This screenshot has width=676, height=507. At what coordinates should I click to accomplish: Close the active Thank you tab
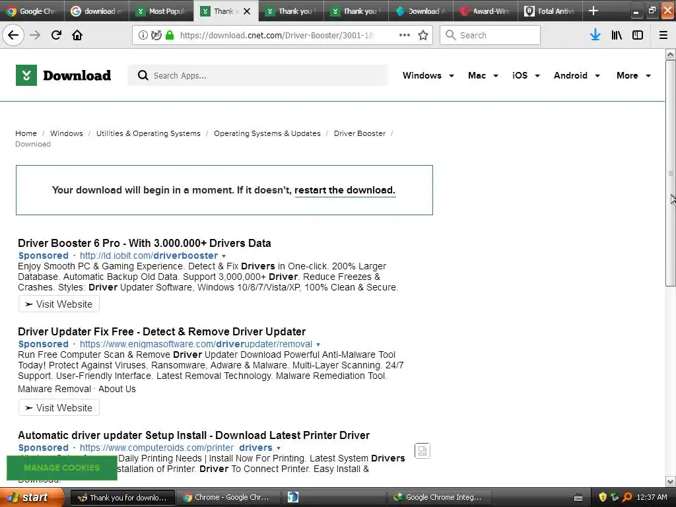[247, 11]
